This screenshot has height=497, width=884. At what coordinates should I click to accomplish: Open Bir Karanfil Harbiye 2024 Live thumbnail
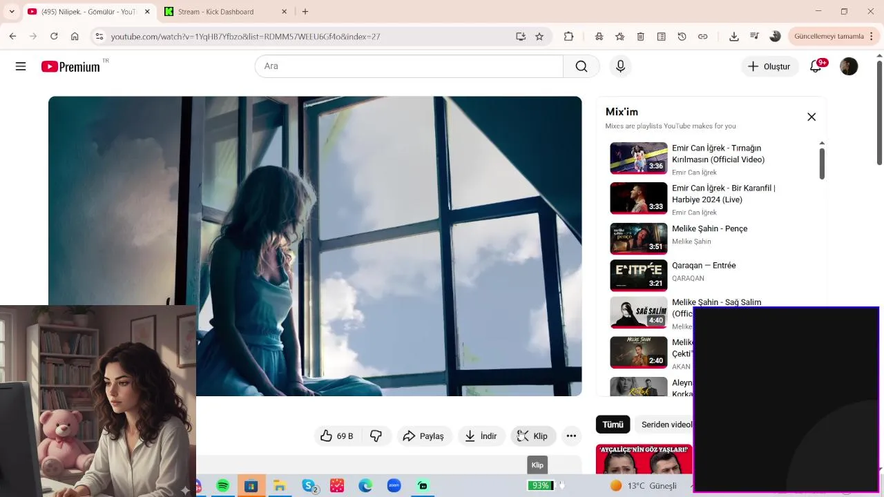[639, 198]
